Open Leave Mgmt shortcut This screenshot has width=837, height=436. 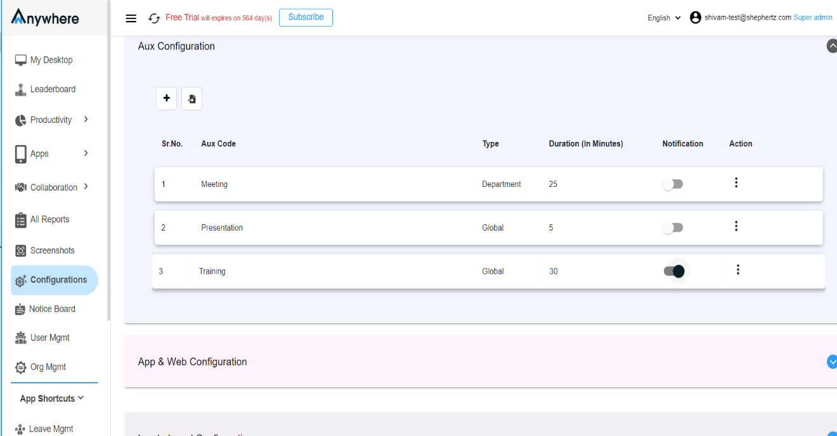(51, 429)
